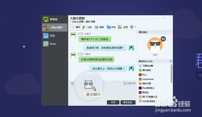Click message 这是QQ群新推出的匿名功能
The image size is (202, 117).
pyautogui.click(x=97, y=60)
